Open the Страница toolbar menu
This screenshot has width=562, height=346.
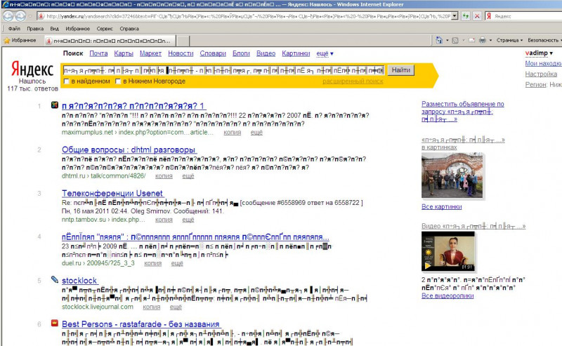(x=509, y=41)
